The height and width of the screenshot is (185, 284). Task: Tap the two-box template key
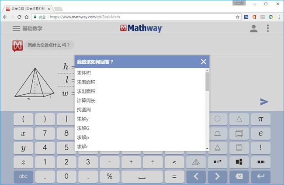[261, 162]
